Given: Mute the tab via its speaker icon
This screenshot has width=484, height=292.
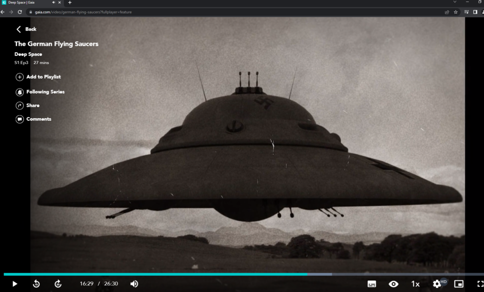Looking at the screenshot, I should (x=54, y=2).
